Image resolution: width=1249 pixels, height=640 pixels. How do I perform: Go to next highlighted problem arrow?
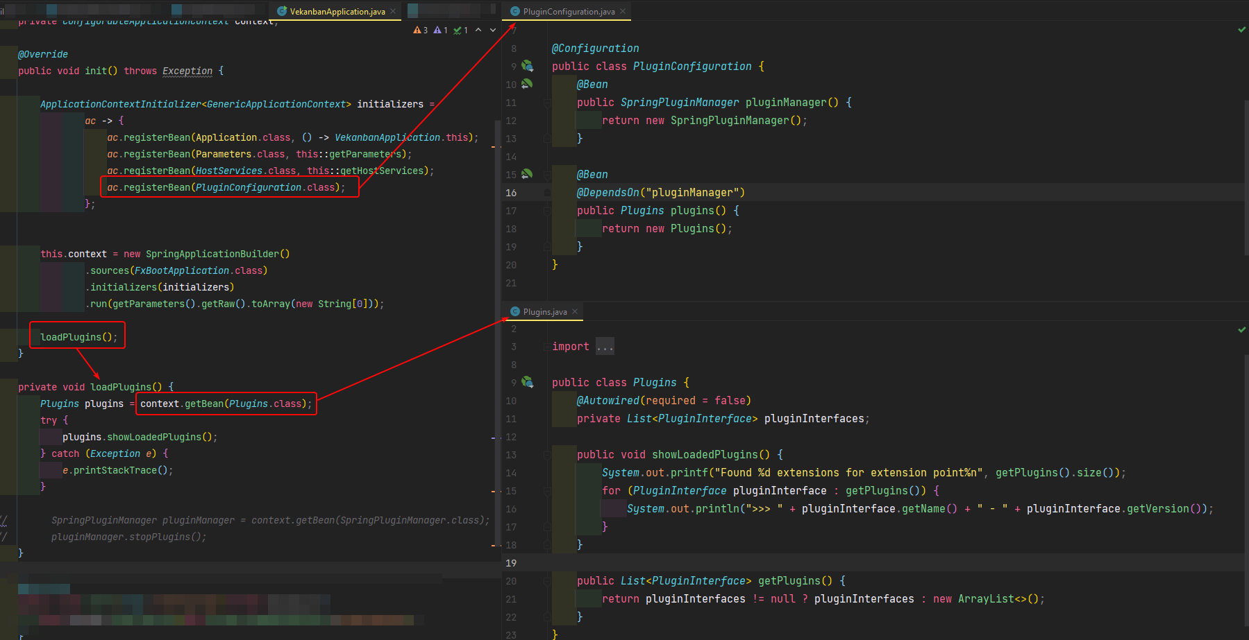[493, 30]
